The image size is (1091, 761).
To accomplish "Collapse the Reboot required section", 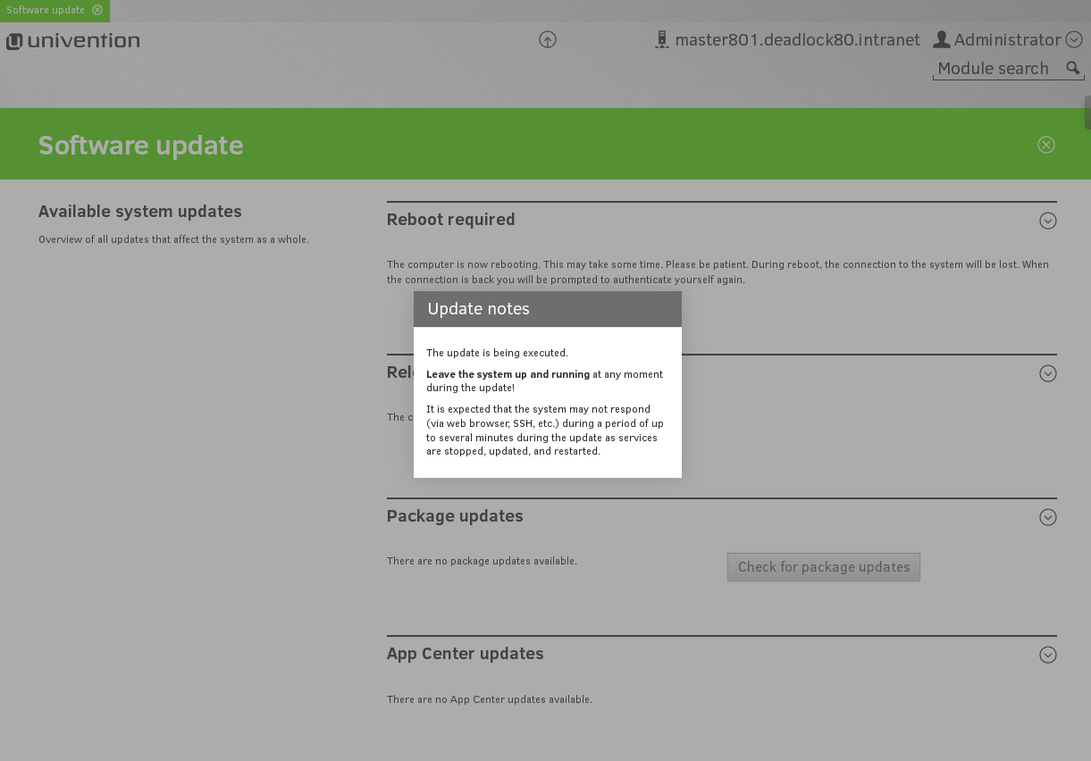I will (1048, 221).
